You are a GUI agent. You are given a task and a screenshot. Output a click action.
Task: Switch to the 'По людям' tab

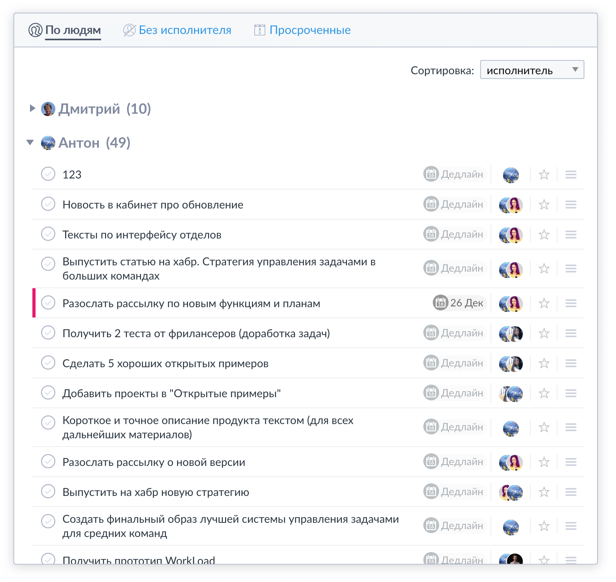(x=65, y=30)
